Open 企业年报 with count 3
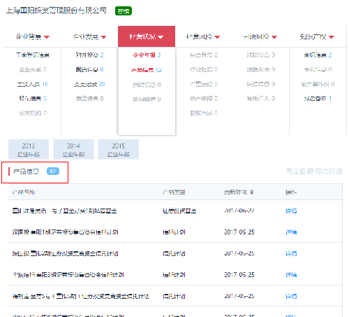349x317 pixels. click(x=147, y=55)
